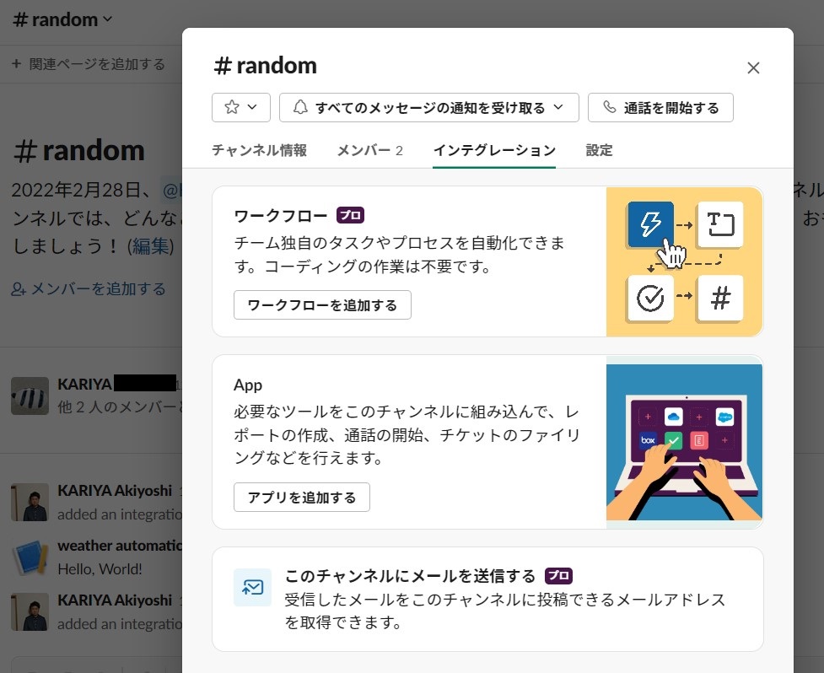This screenshot has width=824, height=673.
Task: Switch to the メンバー 2 tab
Action: pos(370,150)
